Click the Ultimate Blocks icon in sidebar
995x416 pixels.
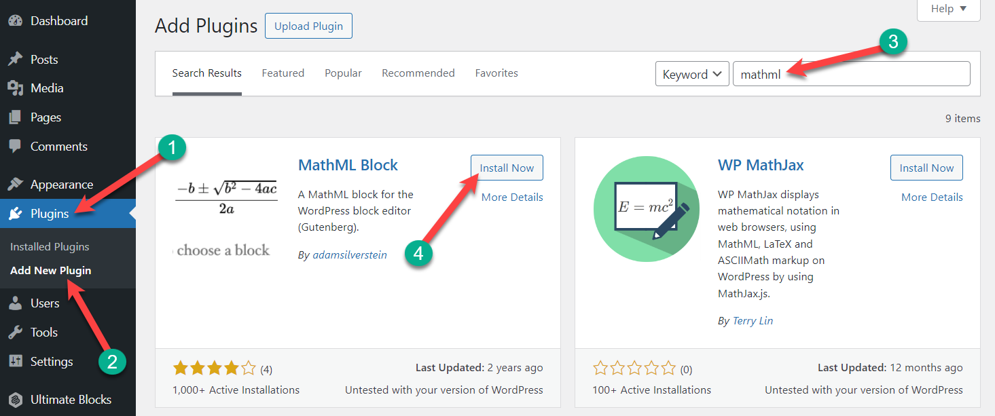(15, 400)
